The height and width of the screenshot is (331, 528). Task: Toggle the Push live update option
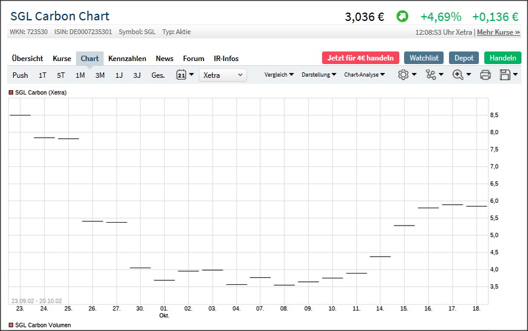[20, 75]
